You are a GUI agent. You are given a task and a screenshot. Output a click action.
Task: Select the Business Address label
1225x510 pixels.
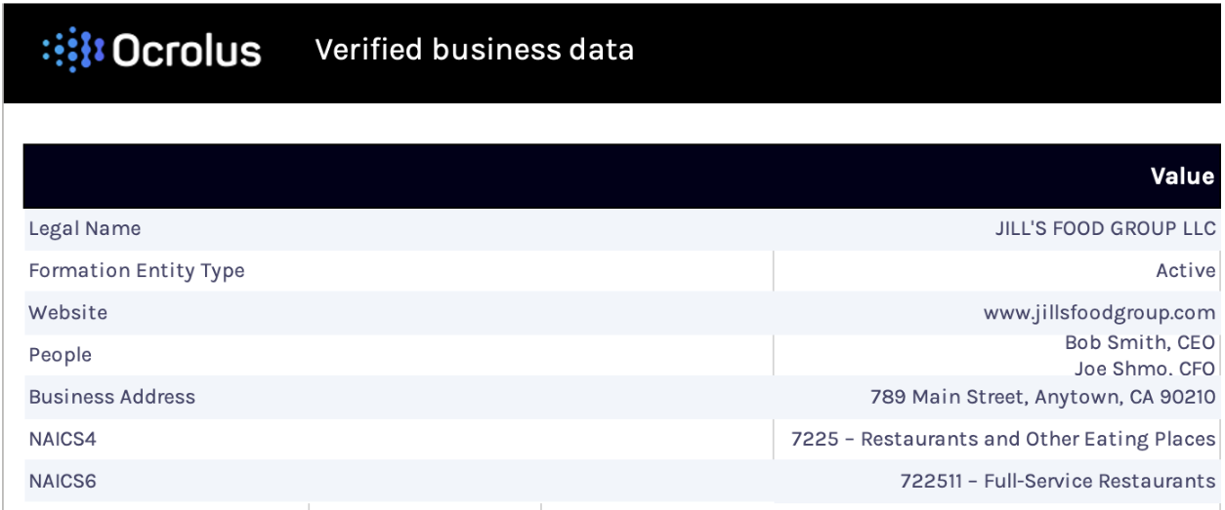coord(111,397)
